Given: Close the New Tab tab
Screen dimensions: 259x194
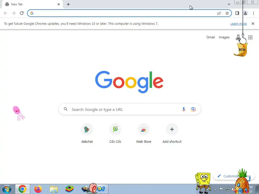Looking at the screenshot, I should click(59, 4).
